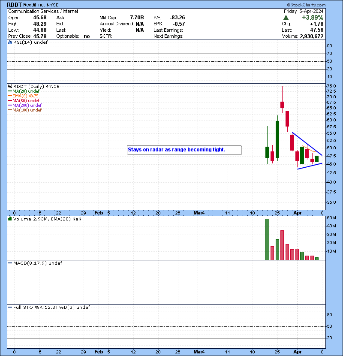
Task: Click the RSI(14) indicator icon
Action: (x=10, y=42)
